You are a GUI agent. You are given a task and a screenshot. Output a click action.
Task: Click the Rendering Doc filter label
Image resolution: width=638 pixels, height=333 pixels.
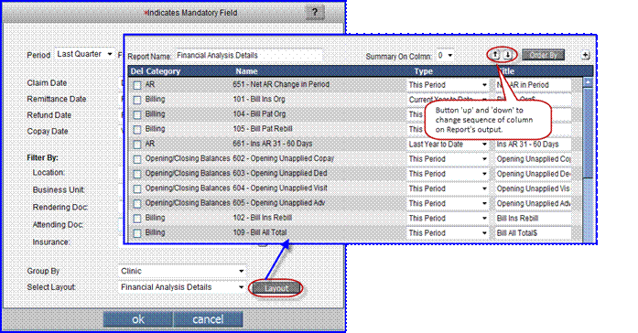(60, 208)
